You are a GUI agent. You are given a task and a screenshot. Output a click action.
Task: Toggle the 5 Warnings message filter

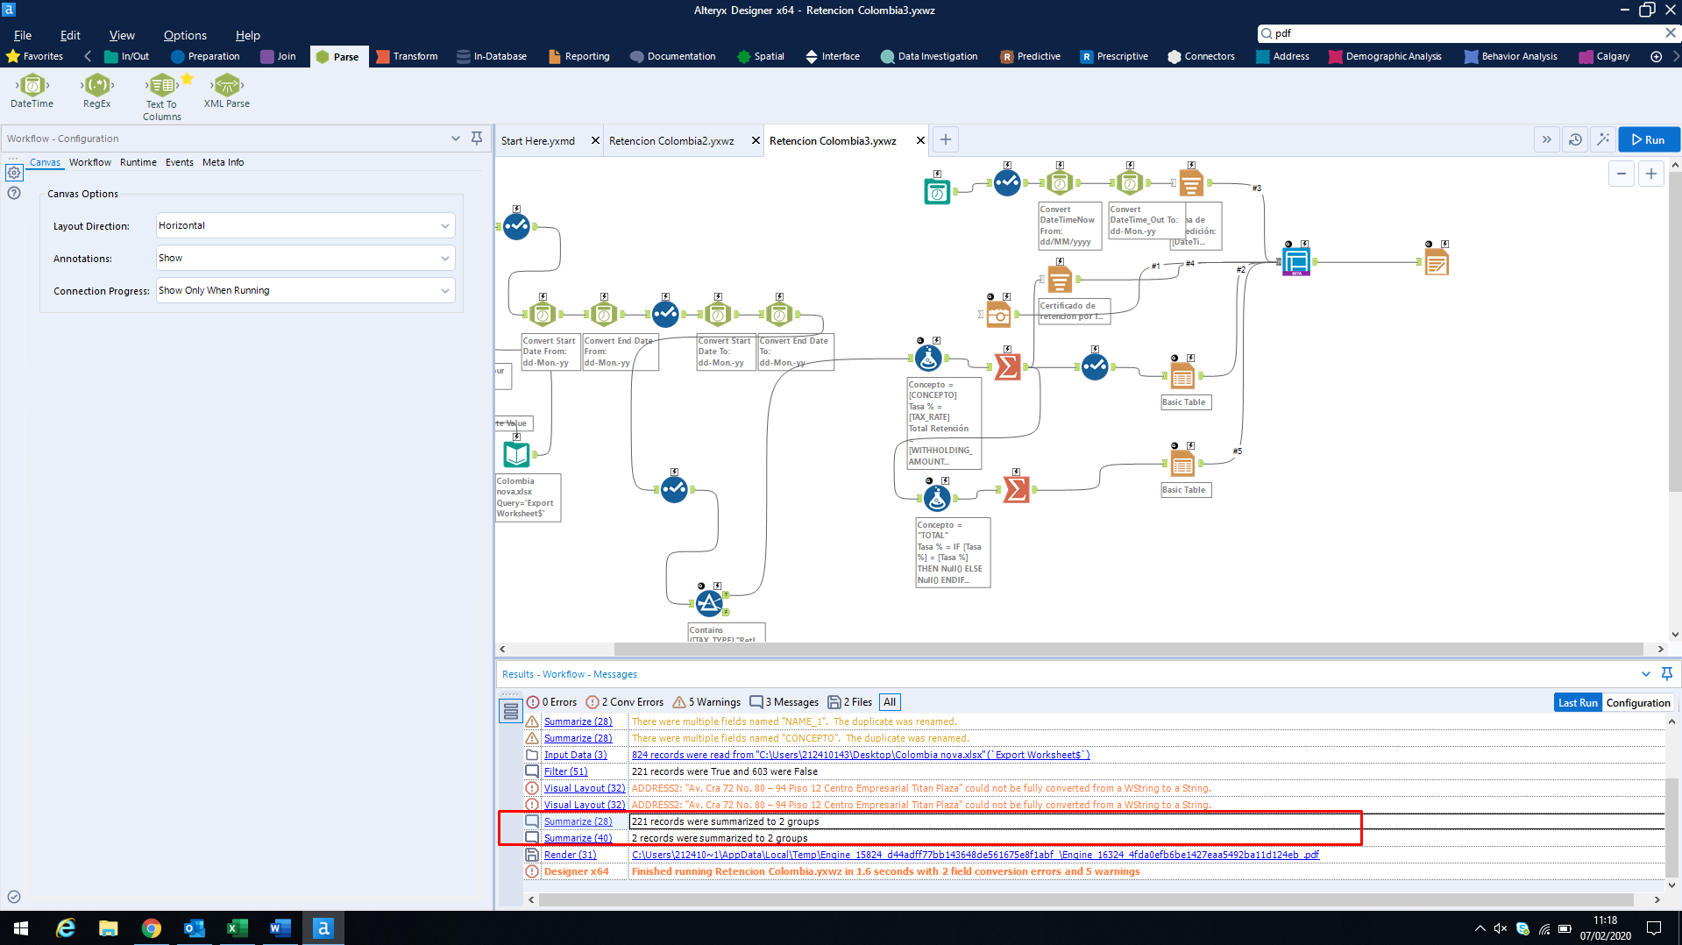[706, 701]
